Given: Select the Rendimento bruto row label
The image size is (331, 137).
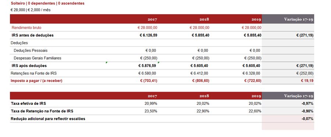Looking at the screenshot, I should point(26,28).
